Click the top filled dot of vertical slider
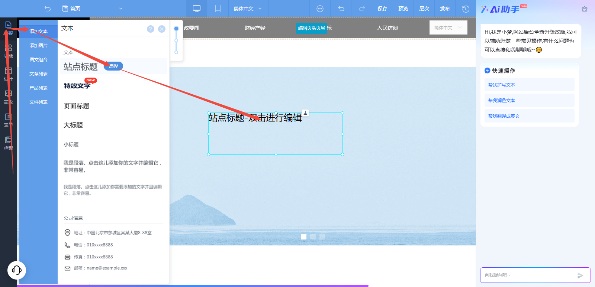595x287 pixels. pos(176,29)
